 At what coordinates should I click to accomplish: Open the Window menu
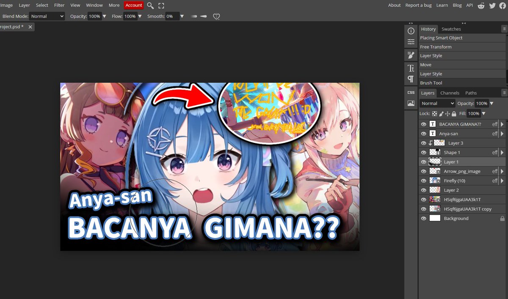click(x=94, y=5)
